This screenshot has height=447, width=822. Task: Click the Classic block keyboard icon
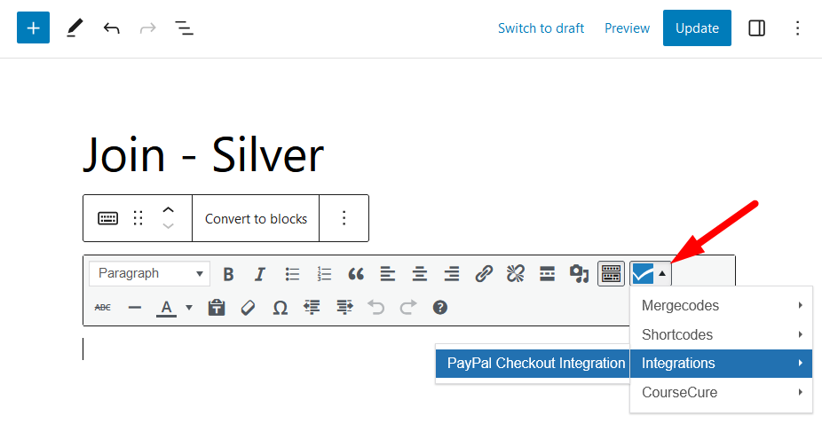[x=108, y=218]
